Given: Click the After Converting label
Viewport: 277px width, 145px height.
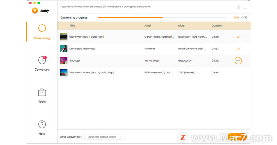Looking at the screenshot, I should (x=71, y=137).
